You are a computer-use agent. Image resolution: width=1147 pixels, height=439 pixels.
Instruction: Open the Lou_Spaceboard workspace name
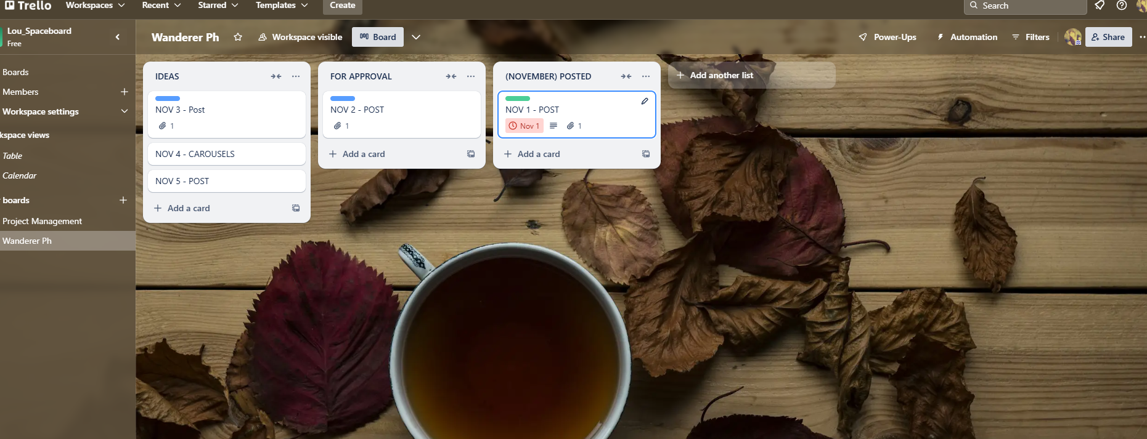(39, 31)
